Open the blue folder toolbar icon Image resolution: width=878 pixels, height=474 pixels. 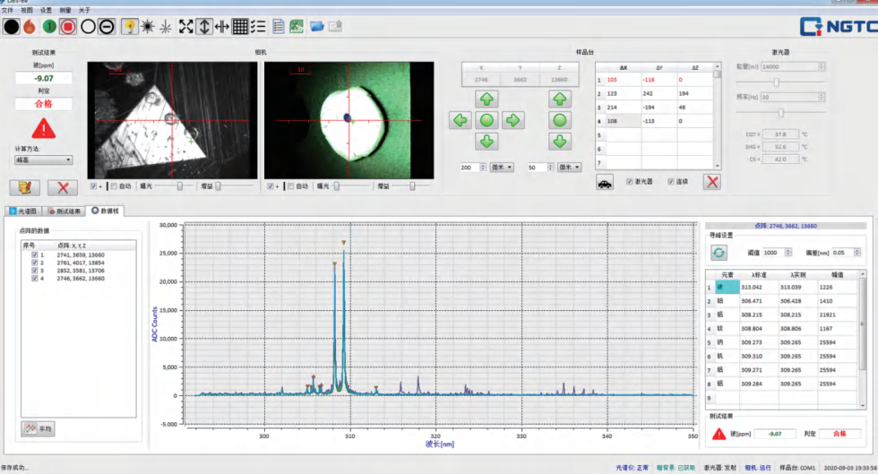[x=317, y=26]
